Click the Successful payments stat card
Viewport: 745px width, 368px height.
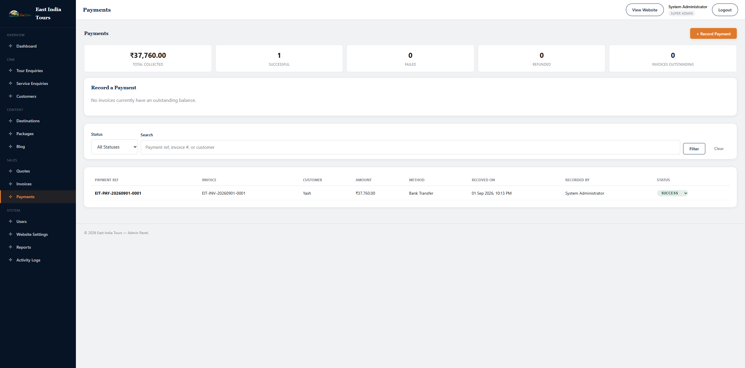[x=279, y=58]
